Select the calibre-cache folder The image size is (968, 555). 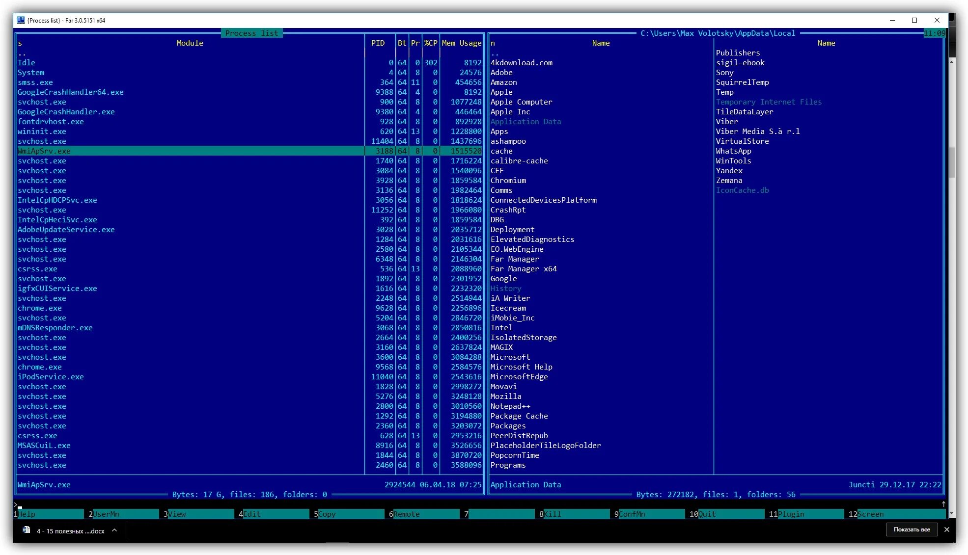pos(519,161)
